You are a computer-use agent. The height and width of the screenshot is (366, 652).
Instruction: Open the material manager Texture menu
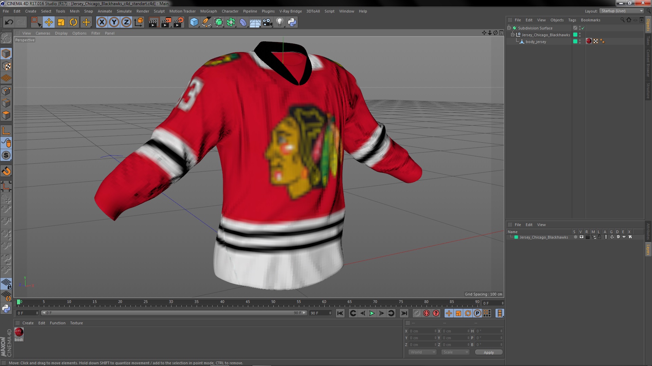[76, 323]
